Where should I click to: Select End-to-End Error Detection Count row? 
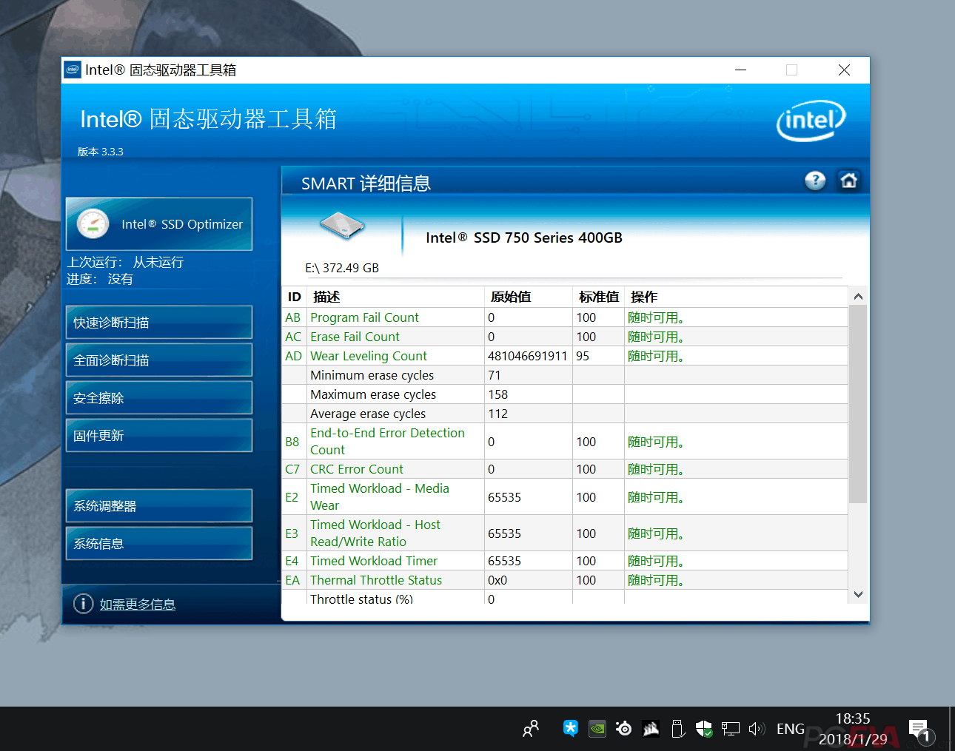tap(565, 442)
